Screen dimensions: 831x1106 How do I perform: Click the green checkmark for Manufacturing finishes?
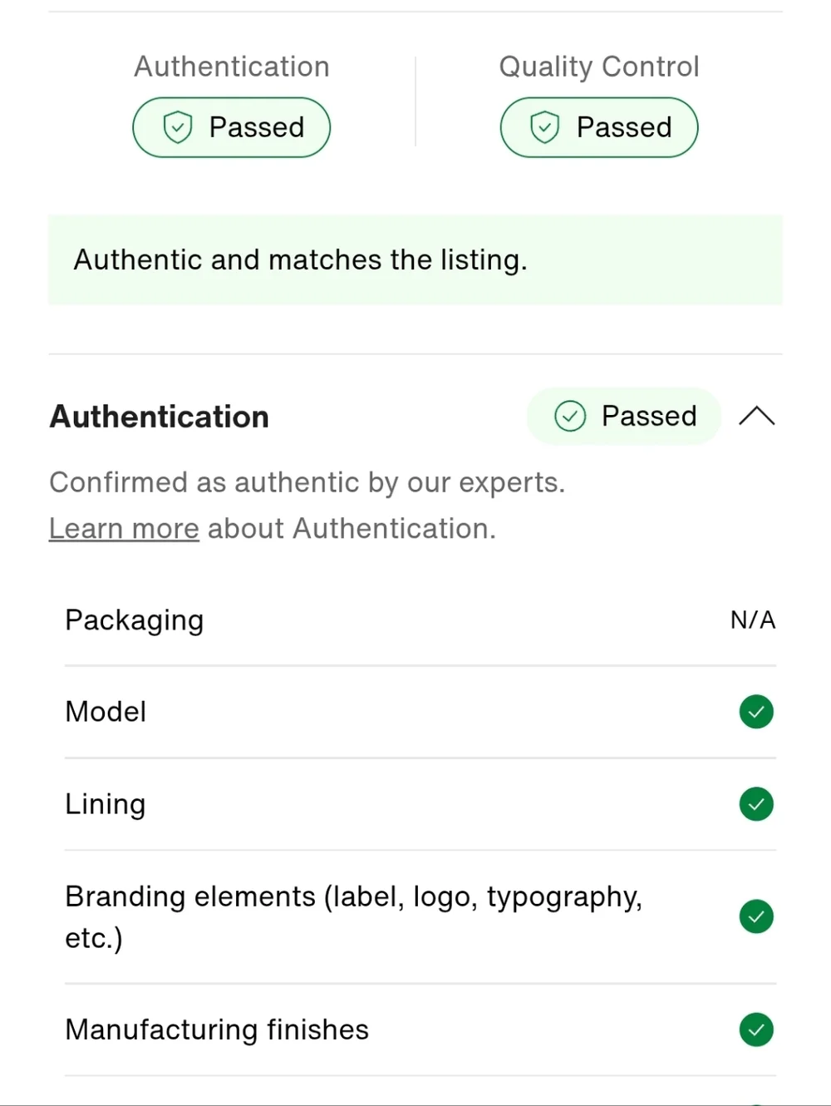[756, 1029]
